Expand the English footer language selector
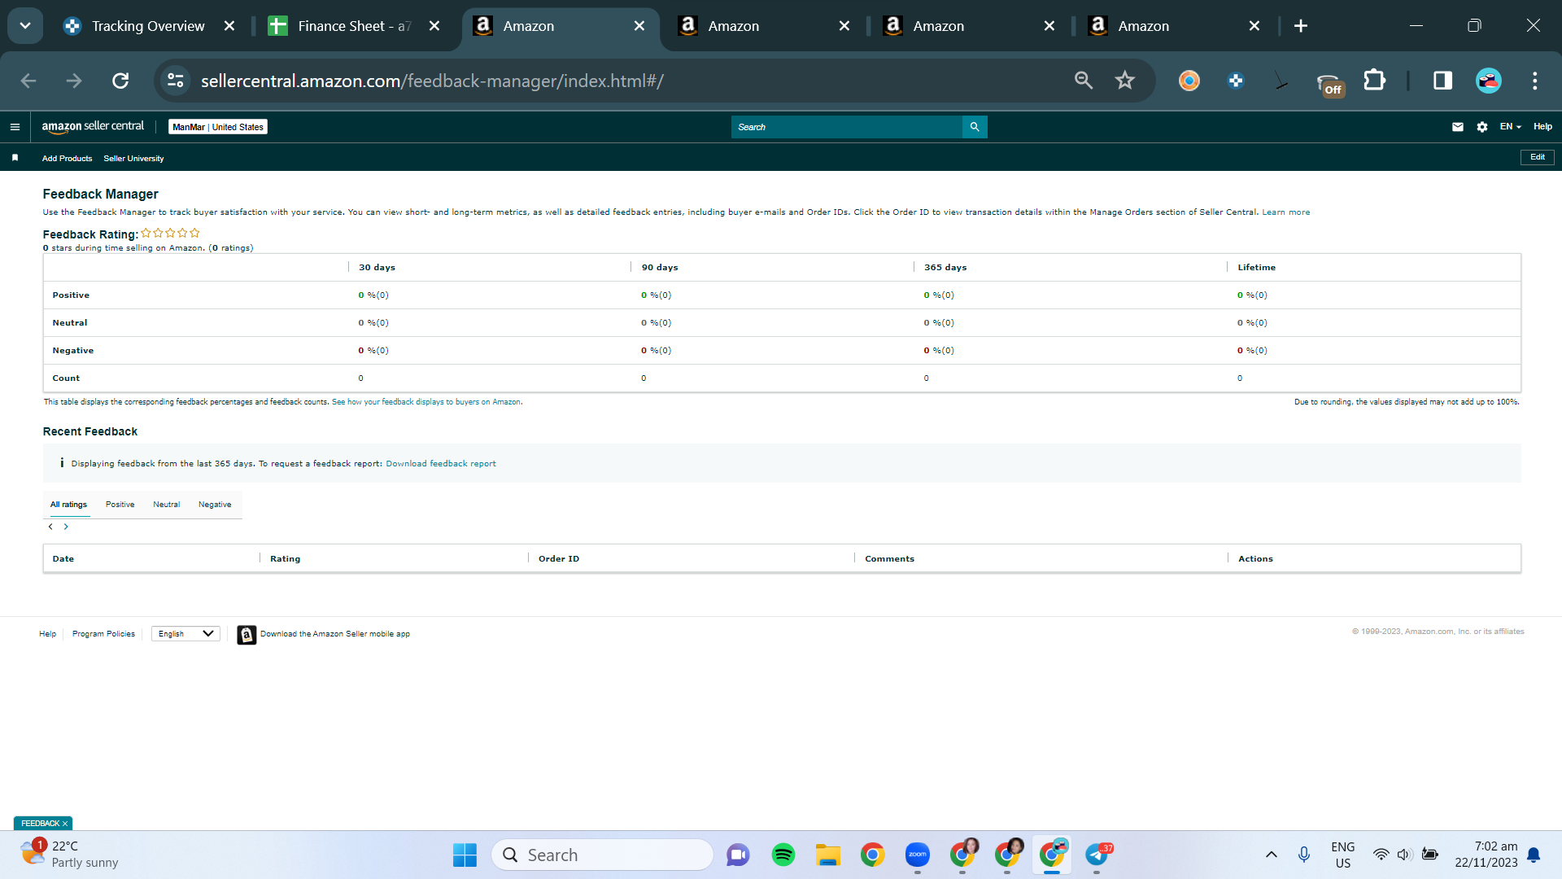 click(185, 634)
